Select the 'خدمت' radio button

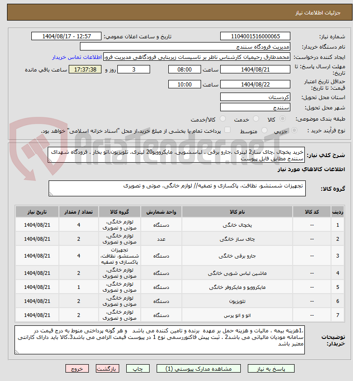(256, 119)
